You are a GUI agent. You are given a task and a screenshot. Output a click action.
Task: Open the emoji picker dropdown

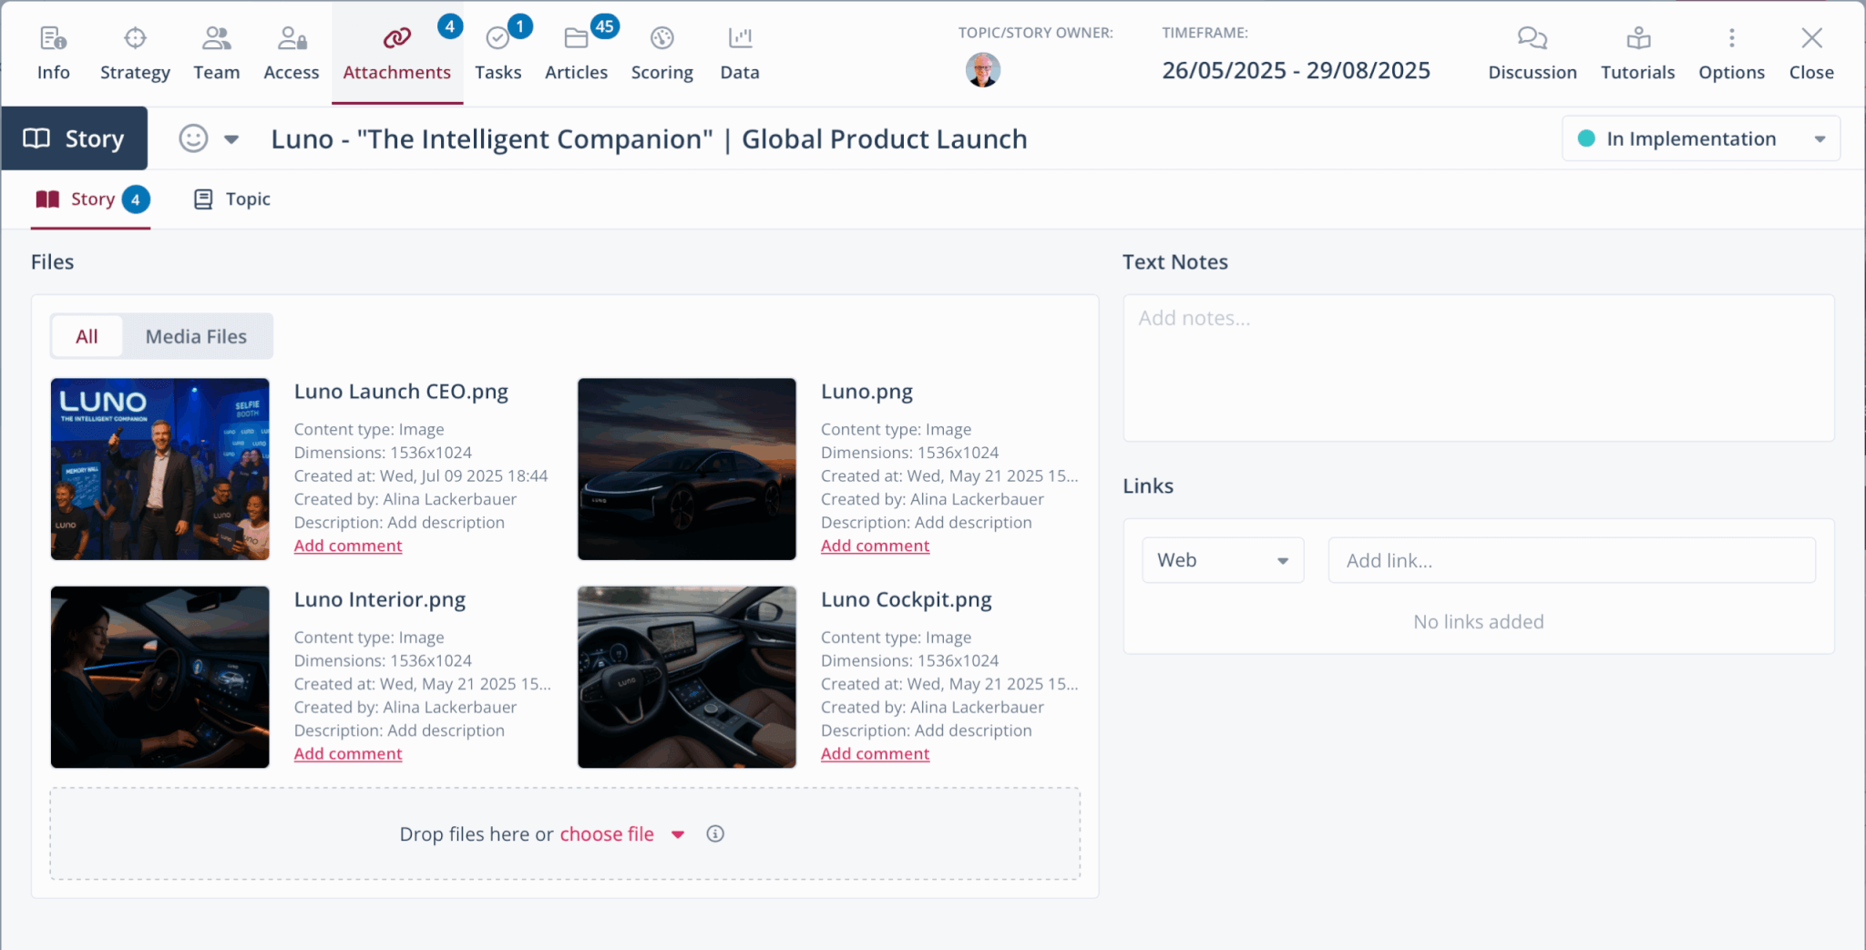tap(231, 138)
